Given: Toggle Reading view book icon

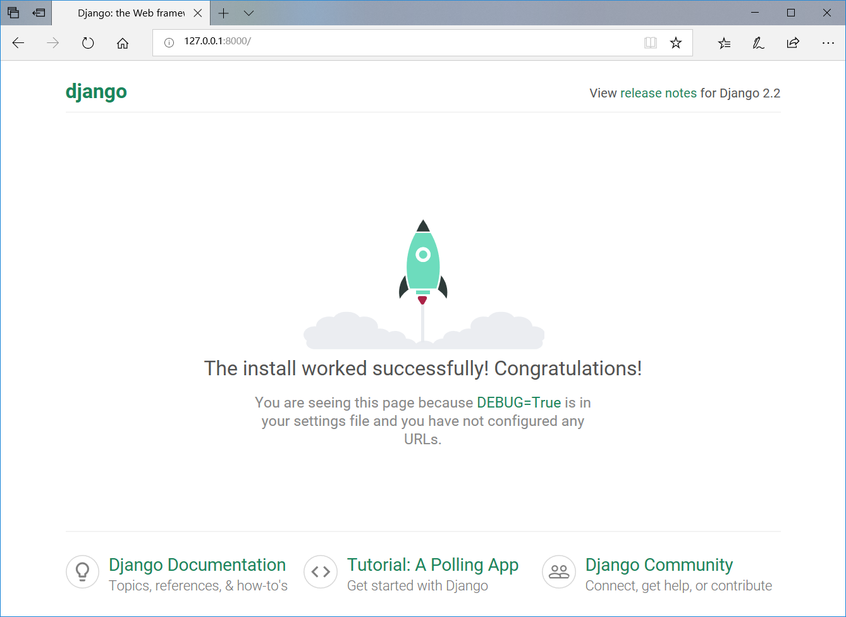Looking at the screenshot, I should point(651,43).
